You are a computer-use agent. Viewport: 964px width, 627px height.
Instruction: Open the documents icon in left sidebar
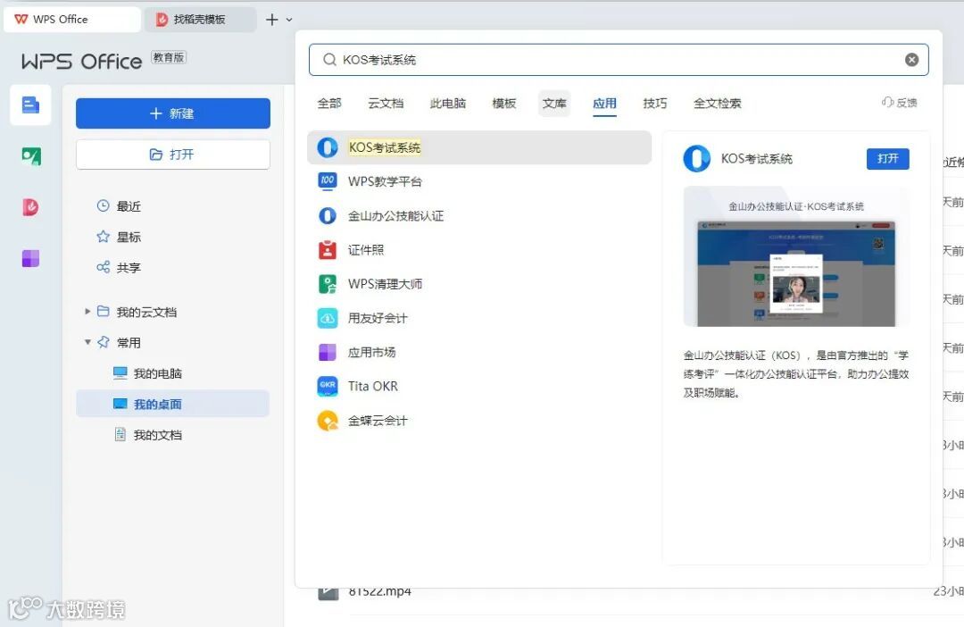(30, 105)
